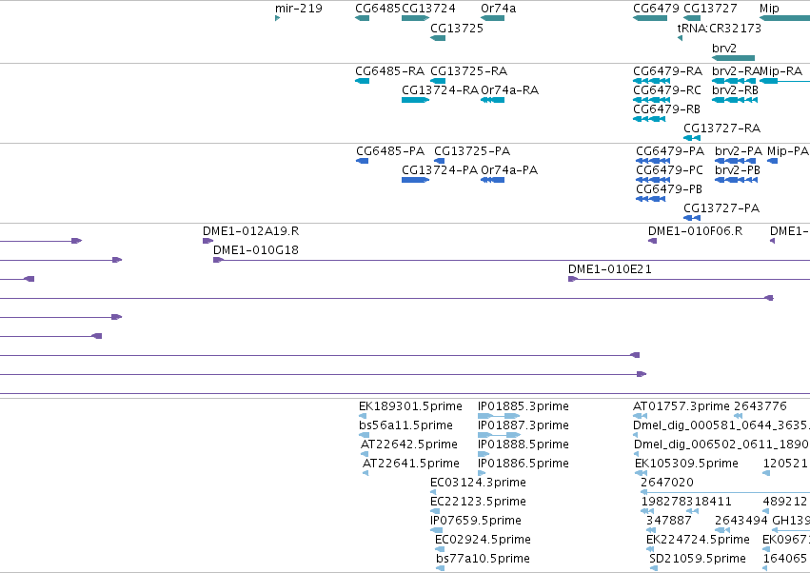Select the mir-219 gene arrow glyph
The image size is (810, 573).
[x=277, y=18]
